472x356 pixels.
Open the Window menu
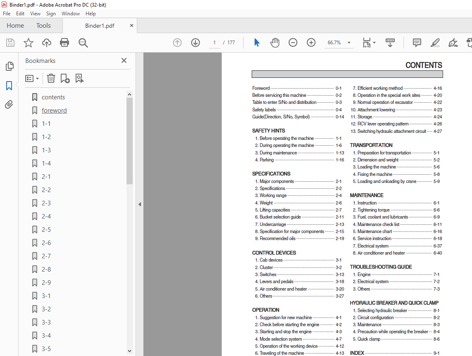tap(71, 14)
